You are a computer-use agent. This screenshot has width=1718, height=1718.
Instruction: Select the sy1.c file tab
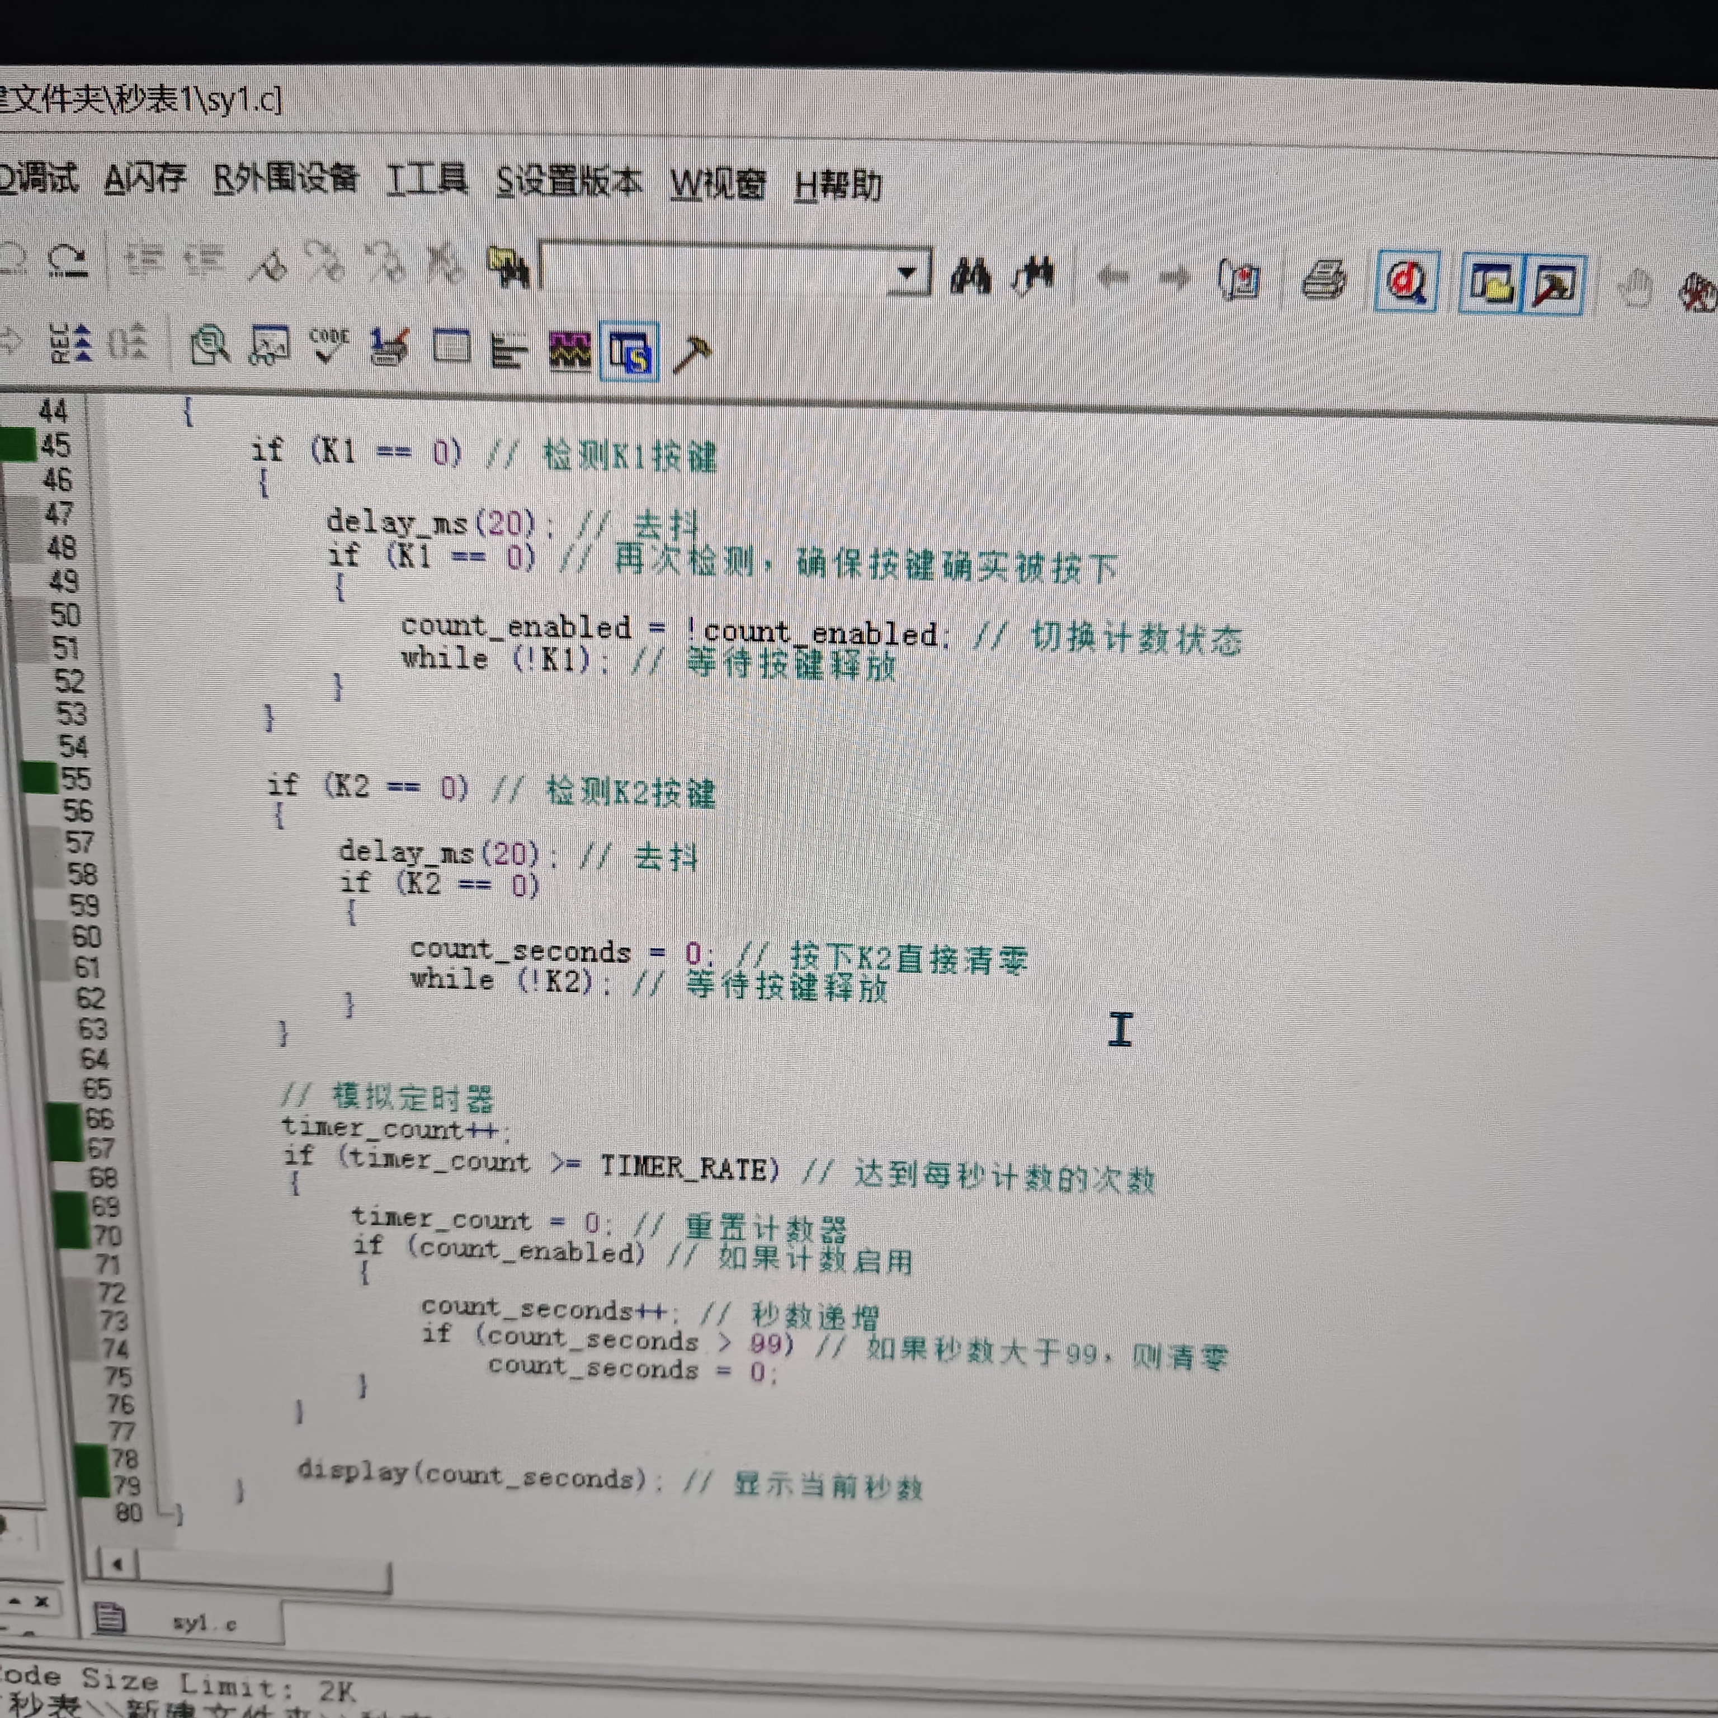point(205,1623)
